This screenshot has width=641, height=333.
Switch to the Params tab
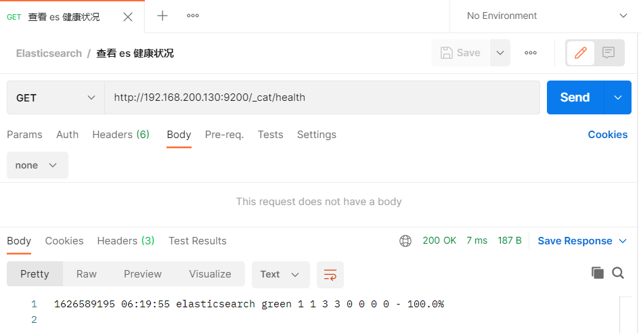24,135
